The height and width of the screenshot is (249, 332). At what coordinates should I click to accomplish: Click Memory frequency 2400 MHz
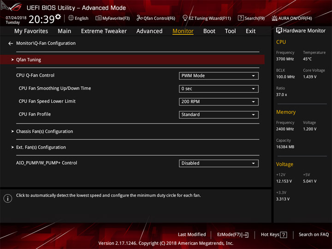(x=285, y=129)
